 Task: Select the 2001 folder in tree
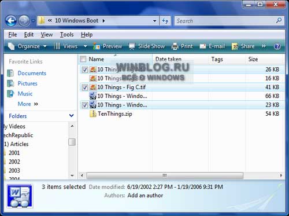[x=14, y=153]
